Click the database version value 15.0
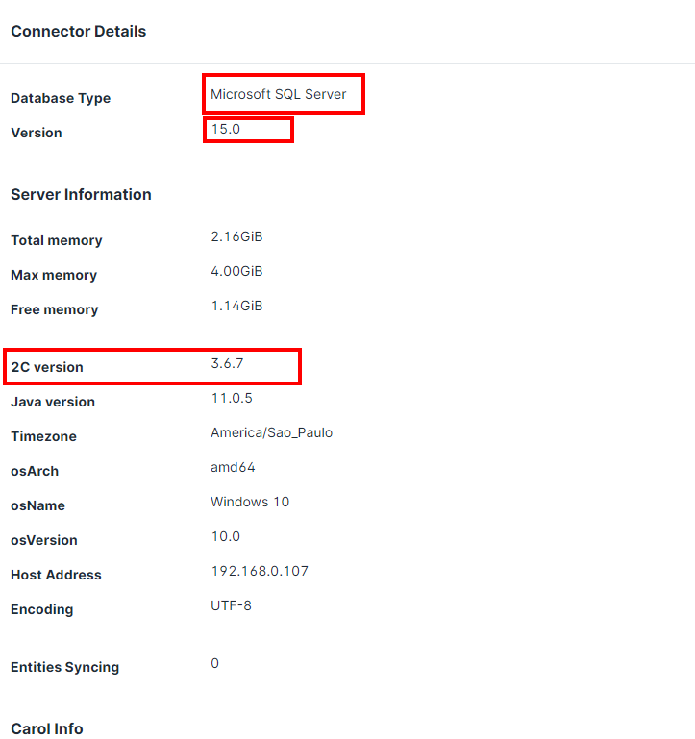This screenshot has height=739, width=695. tap(226, 129)
